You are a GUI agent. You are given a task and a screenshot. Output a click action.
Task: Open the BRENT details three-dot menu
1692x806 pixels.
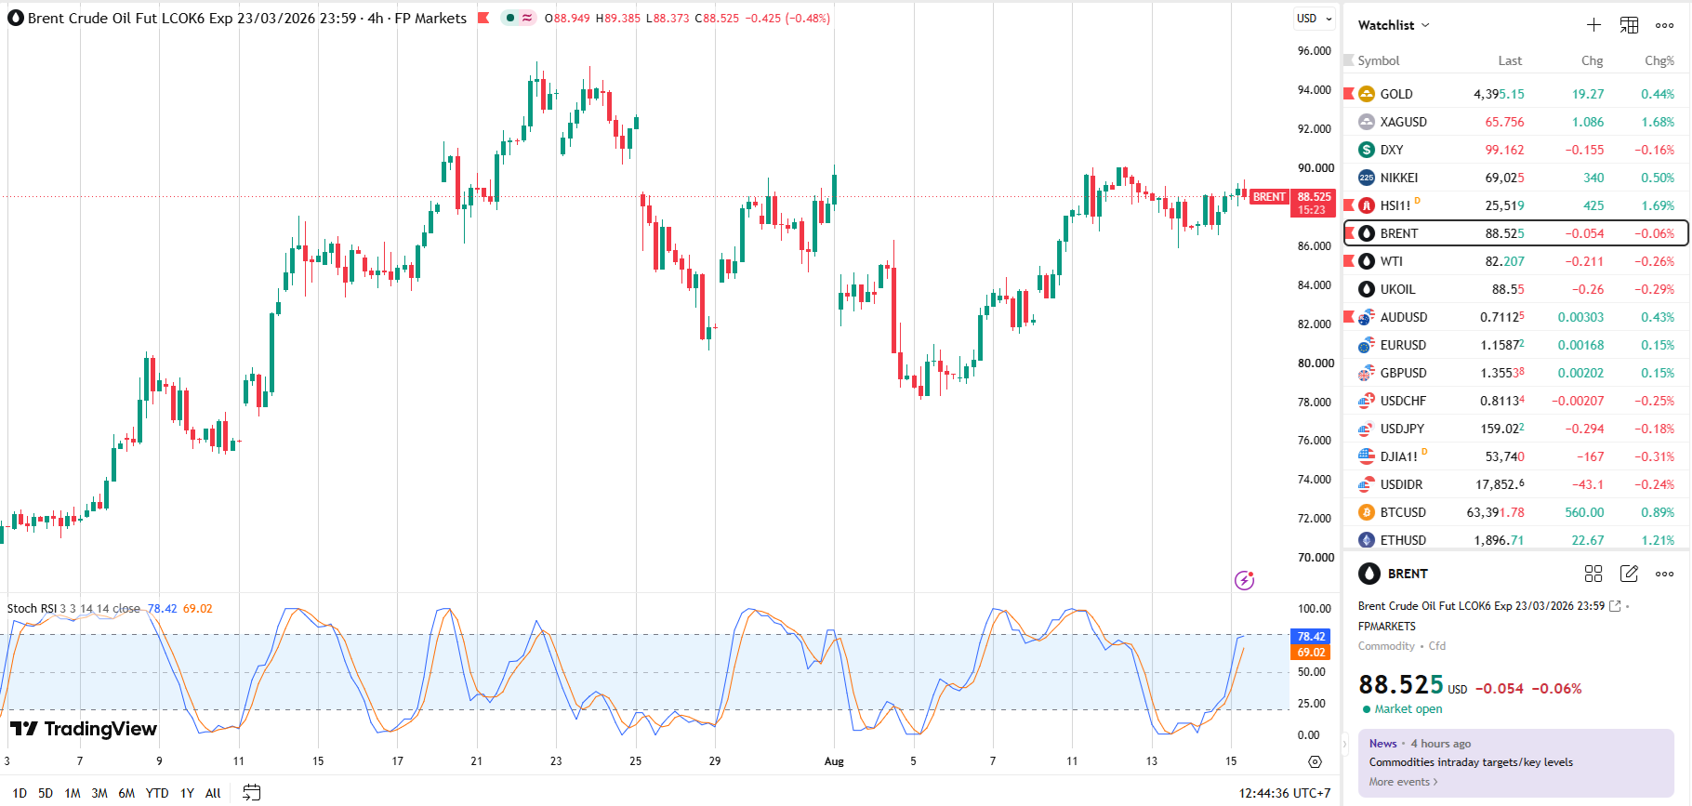tap(1664, 574)
